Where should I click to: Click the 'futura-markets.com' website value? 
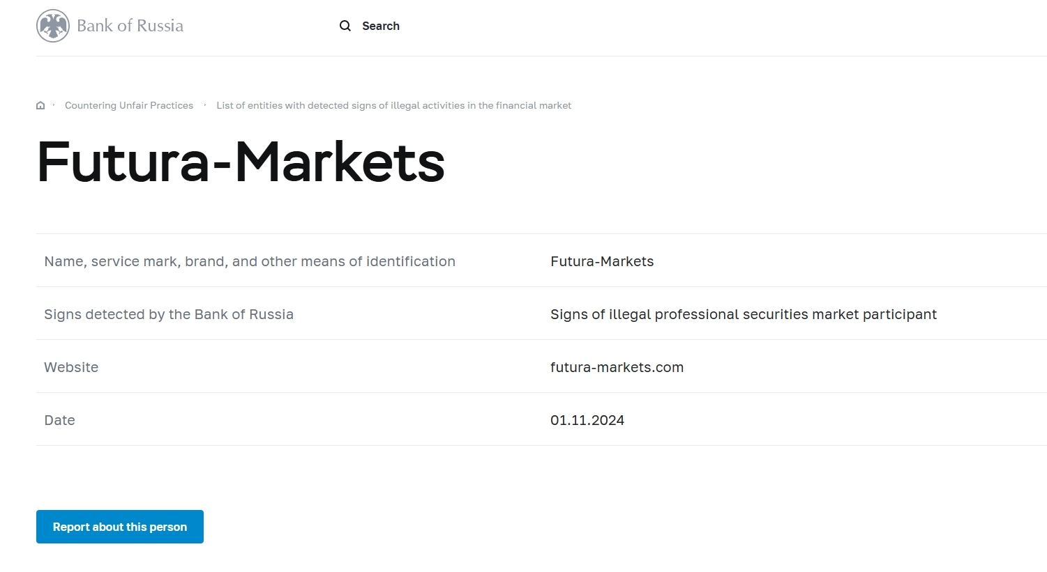click(x=617, y=367)
